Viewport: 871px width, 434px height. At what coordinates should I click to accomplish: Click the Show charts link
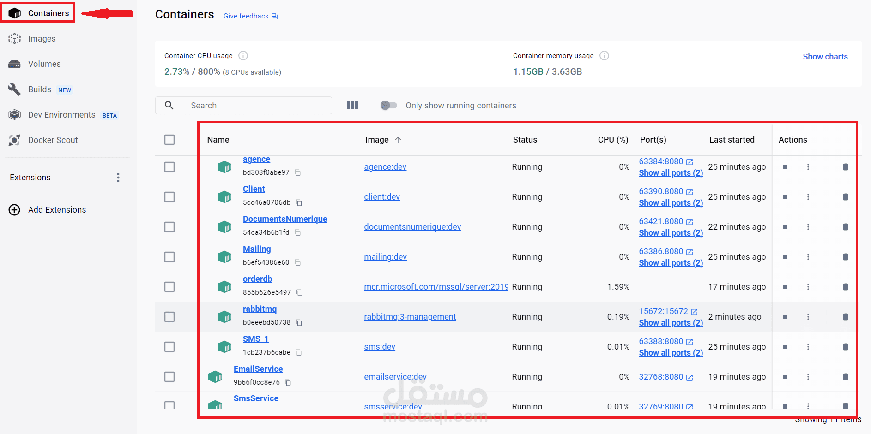point(825,57)
